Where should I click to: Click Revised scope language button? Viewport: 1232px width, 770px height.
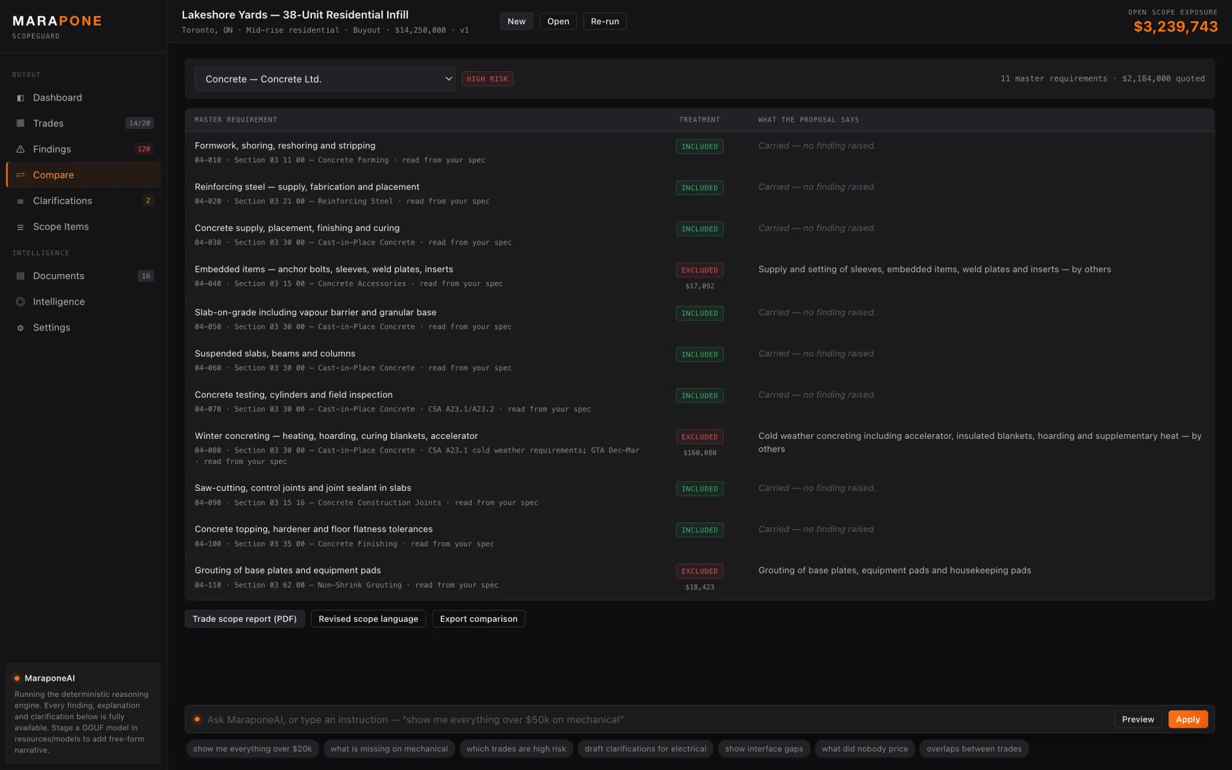point(368,619)
